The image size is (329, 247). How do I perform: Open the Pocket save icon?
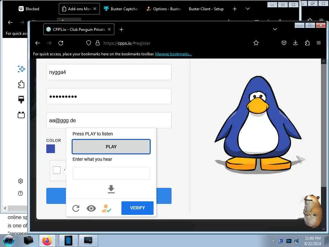click(284, 43)
